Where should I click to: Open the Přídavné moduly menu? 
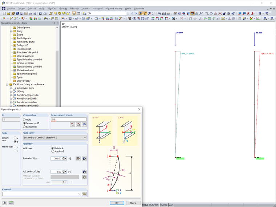(x=114, y=8)
